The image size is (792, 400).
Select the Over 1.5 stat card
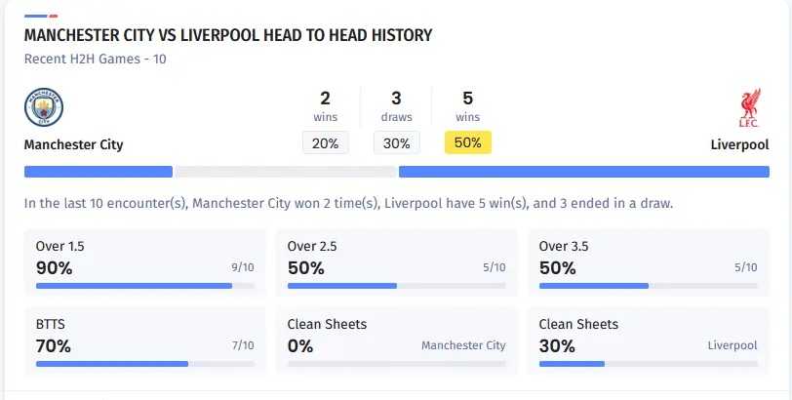pyautogui.click(x=145, y=260)
